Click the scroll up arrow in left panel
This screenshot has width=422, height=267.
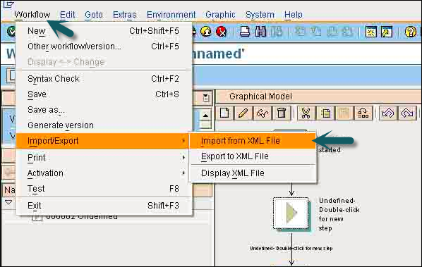206,116
